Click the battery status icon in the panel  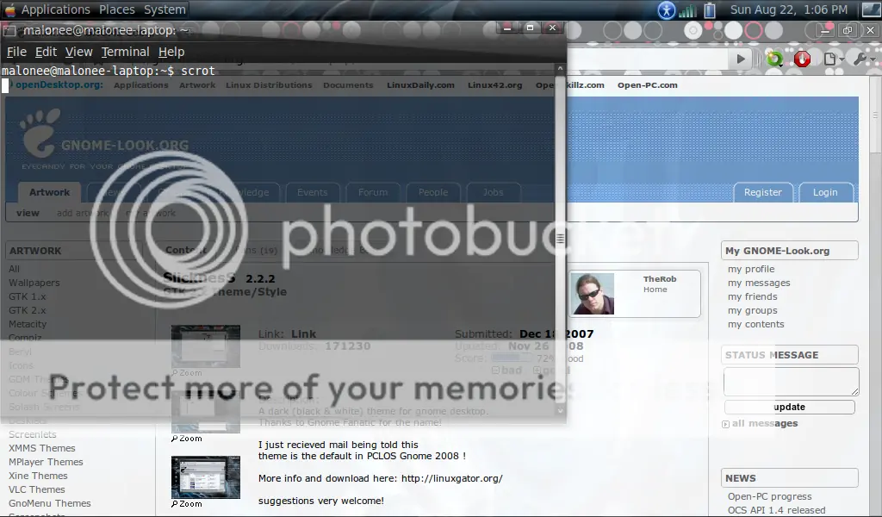click(710, 10)
